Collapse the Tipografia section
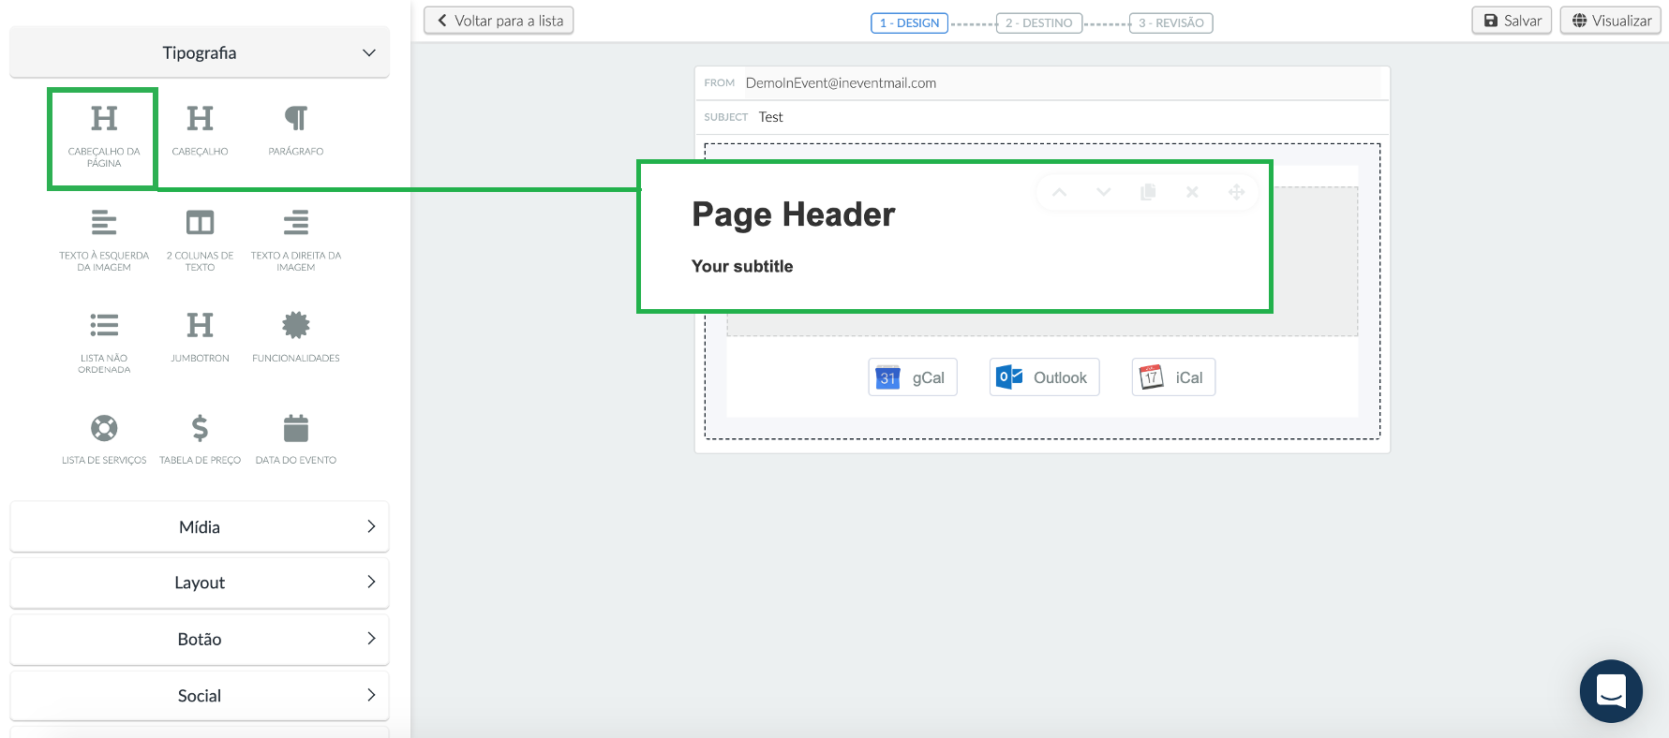 tap(200, 52)
